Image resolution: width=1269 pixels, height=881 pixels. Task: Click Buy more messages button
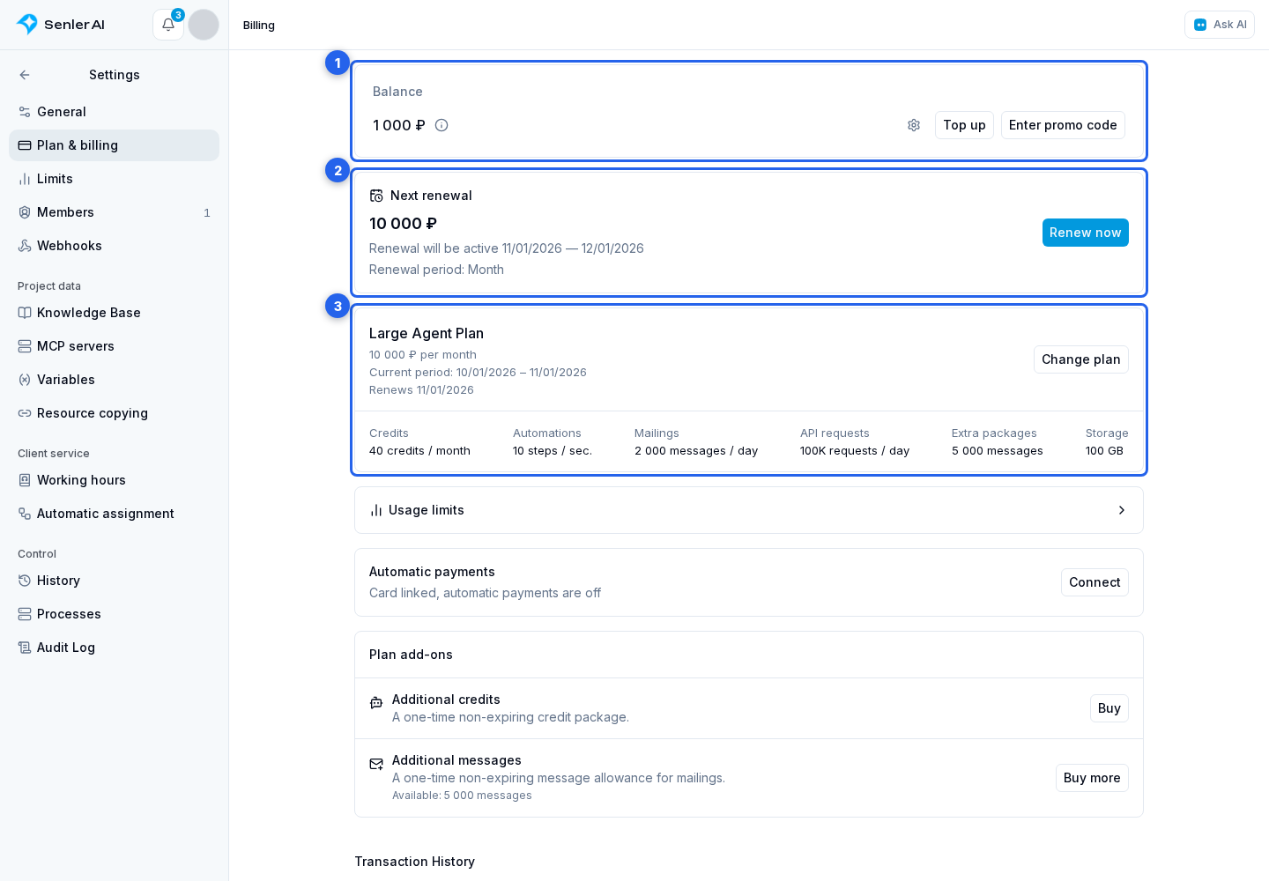1092,778
